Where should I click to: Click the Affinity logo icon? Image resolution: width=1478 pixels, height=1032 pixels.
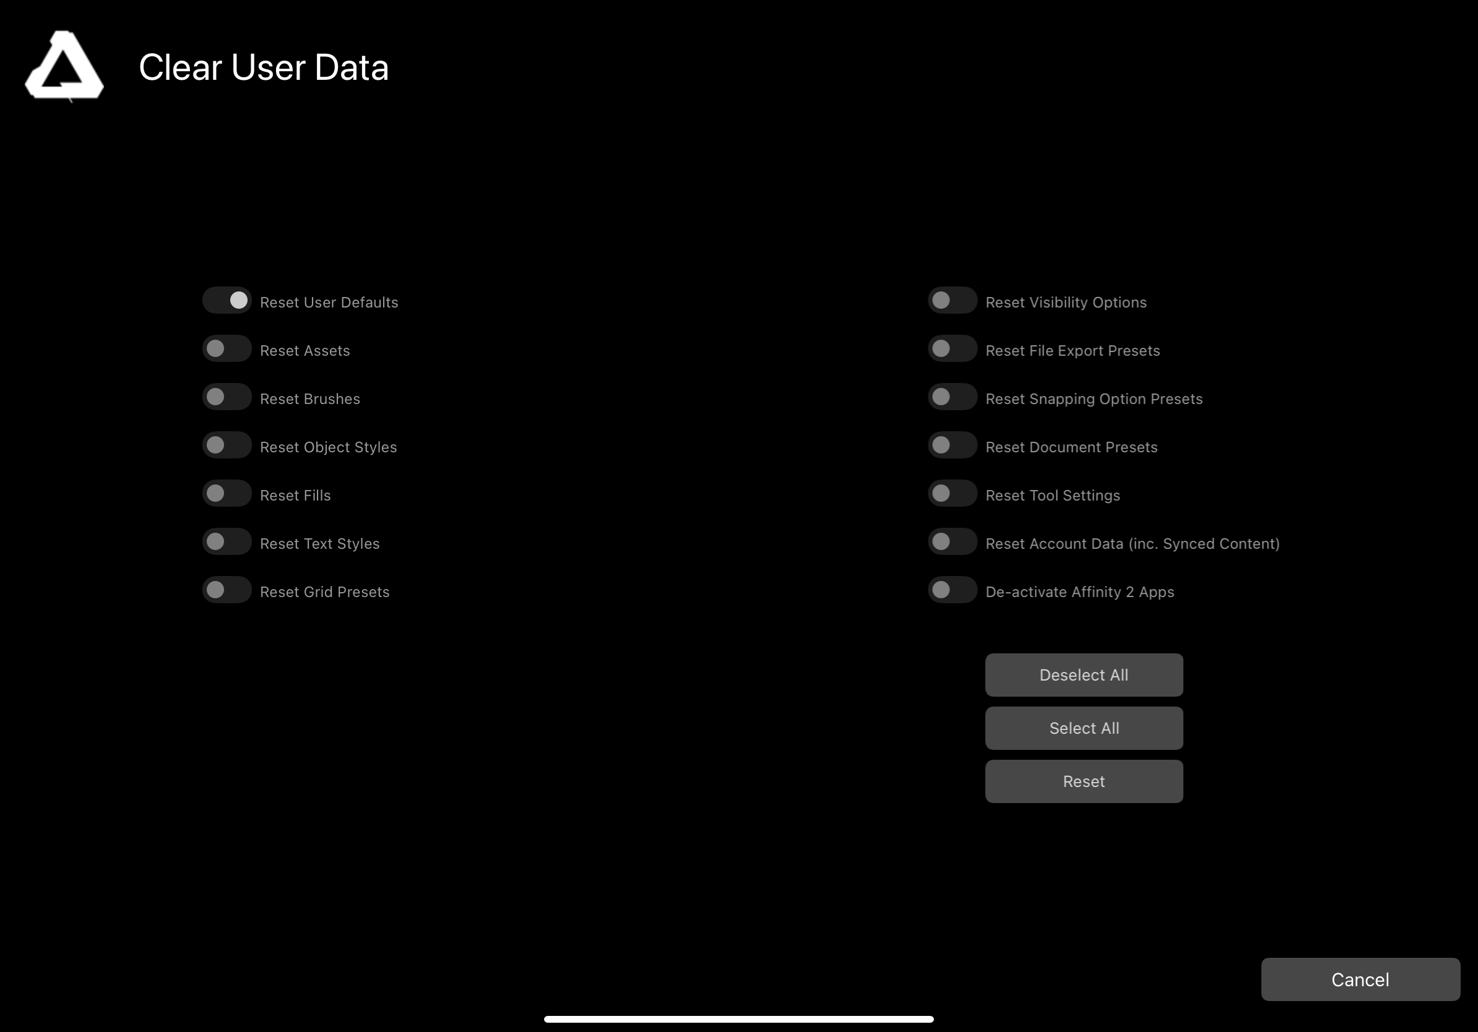64,66
